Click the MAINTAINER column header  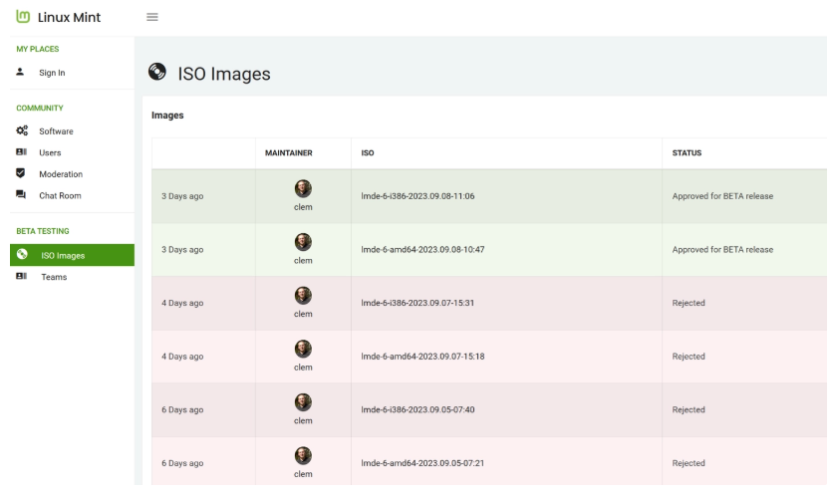coord(289,152)
